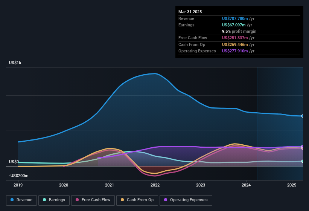Toggle the Operating Expenses legend button
309x211 pixels.
186,200
